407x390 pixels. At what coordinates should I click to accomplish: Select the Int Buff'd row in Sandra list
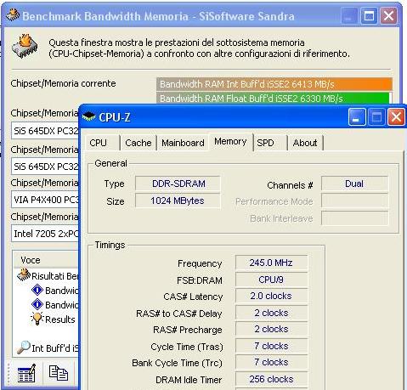click(48, 348)
